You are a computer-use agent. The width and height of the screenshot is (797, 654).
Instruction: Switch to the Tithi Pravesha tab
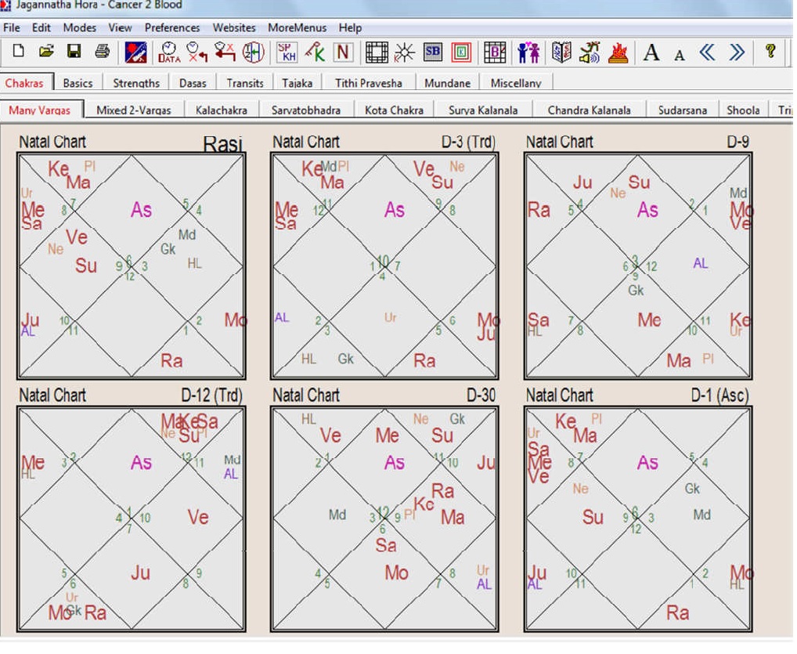click(368, 83)
